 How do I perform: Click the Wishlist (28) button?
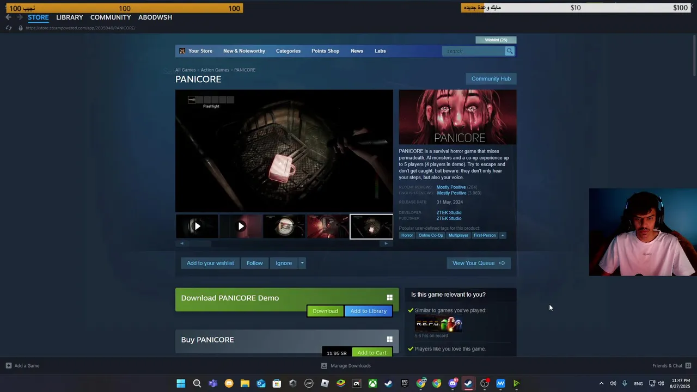[496, 40]
